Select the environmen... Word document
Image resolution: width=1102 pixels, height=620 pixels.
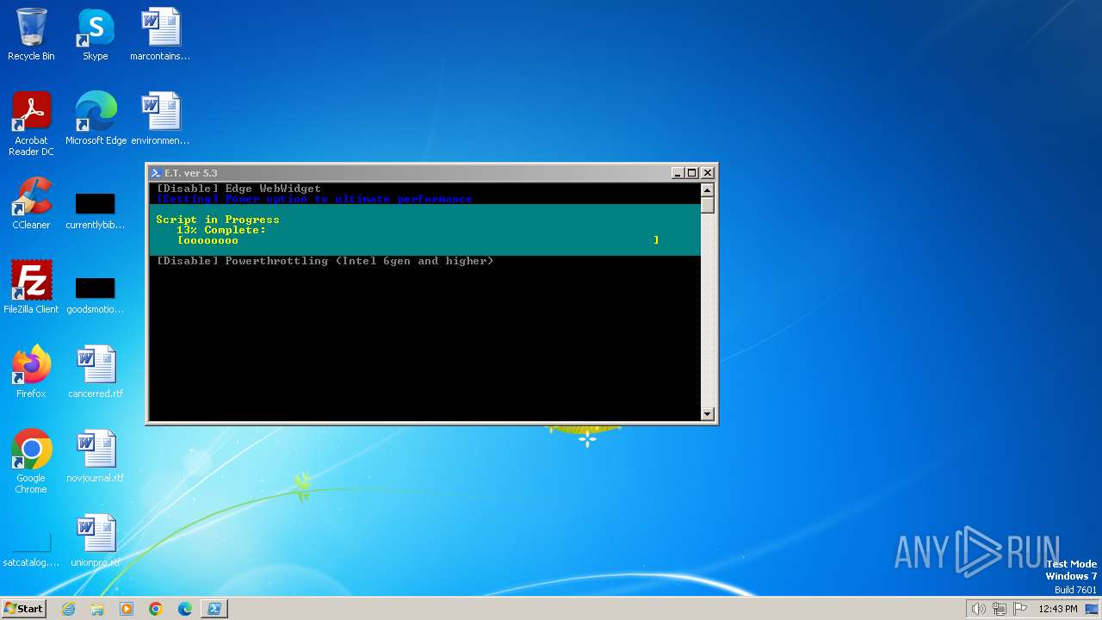[x=160, y=118]
